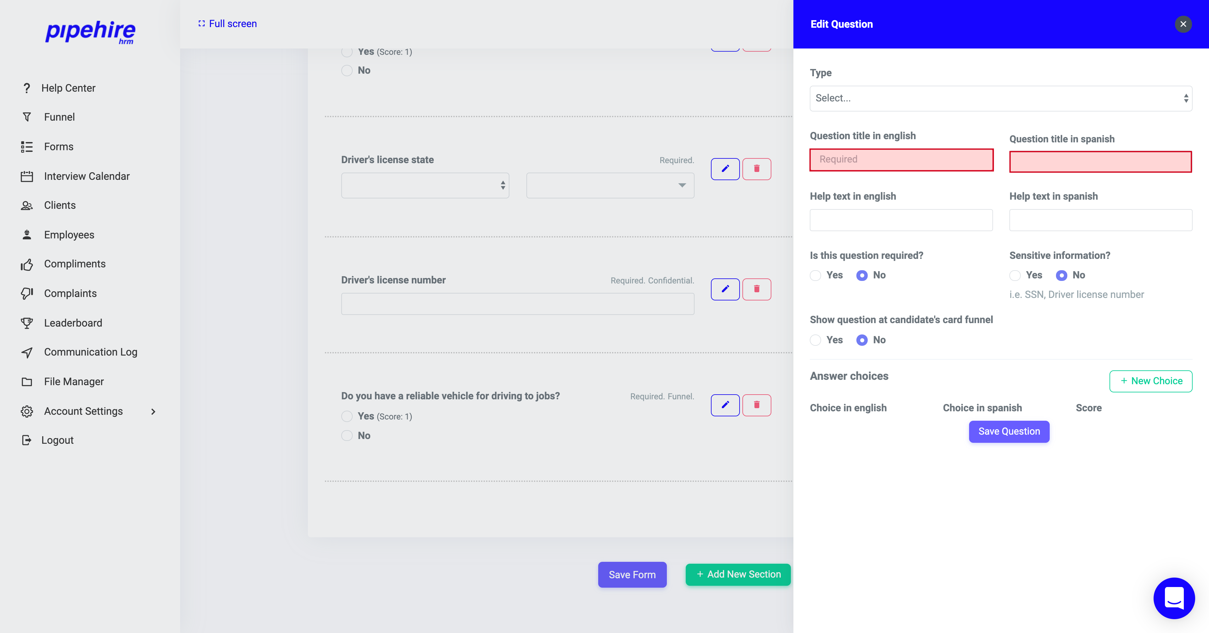Add a New Choice answer
1209x633 pixels.
[1151, 381]
